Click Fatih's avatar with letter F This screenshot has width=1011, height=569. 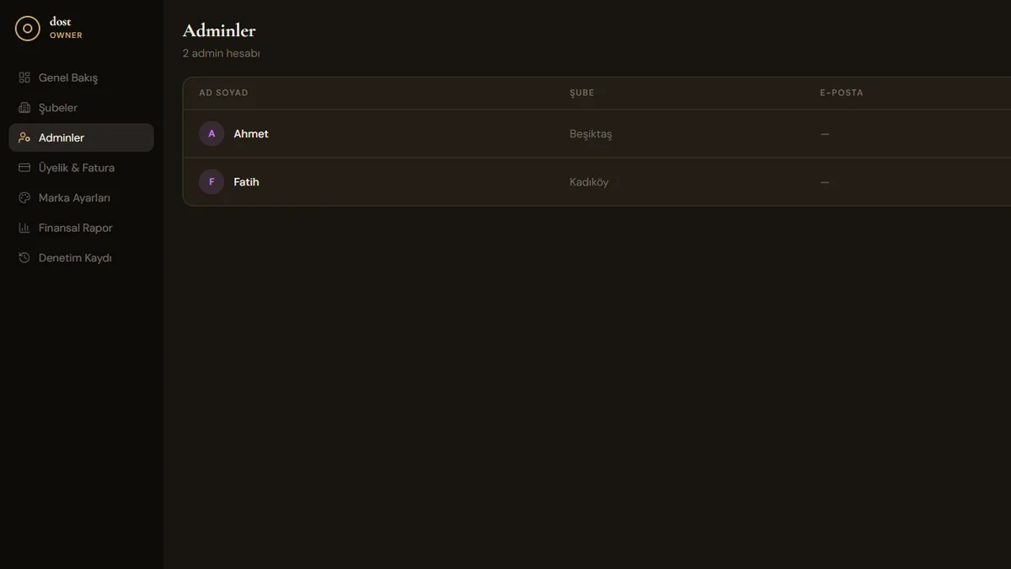[211, 182]
